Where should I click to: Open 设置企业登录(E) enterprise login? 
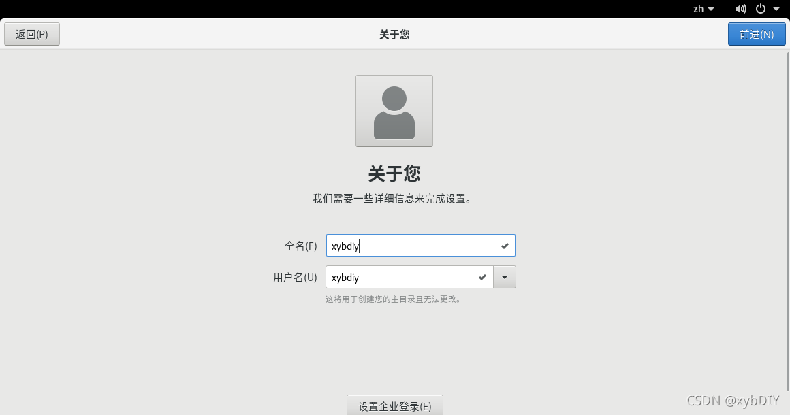[394, 405]
